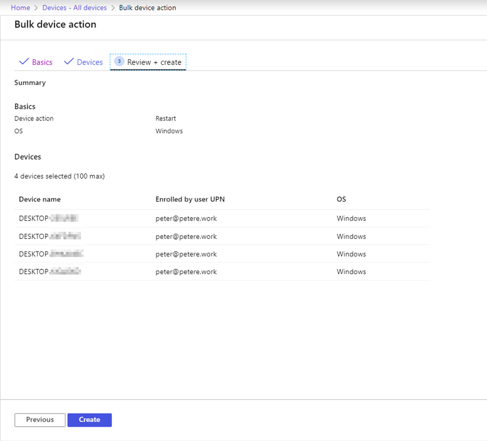Click the Home breadcrumb link
Image resolution: width=487 pixels, height=441 pixels.
tap(20, 7)
